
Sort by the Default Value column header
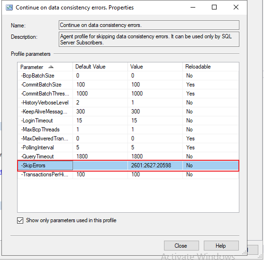(x=100, y=67)
